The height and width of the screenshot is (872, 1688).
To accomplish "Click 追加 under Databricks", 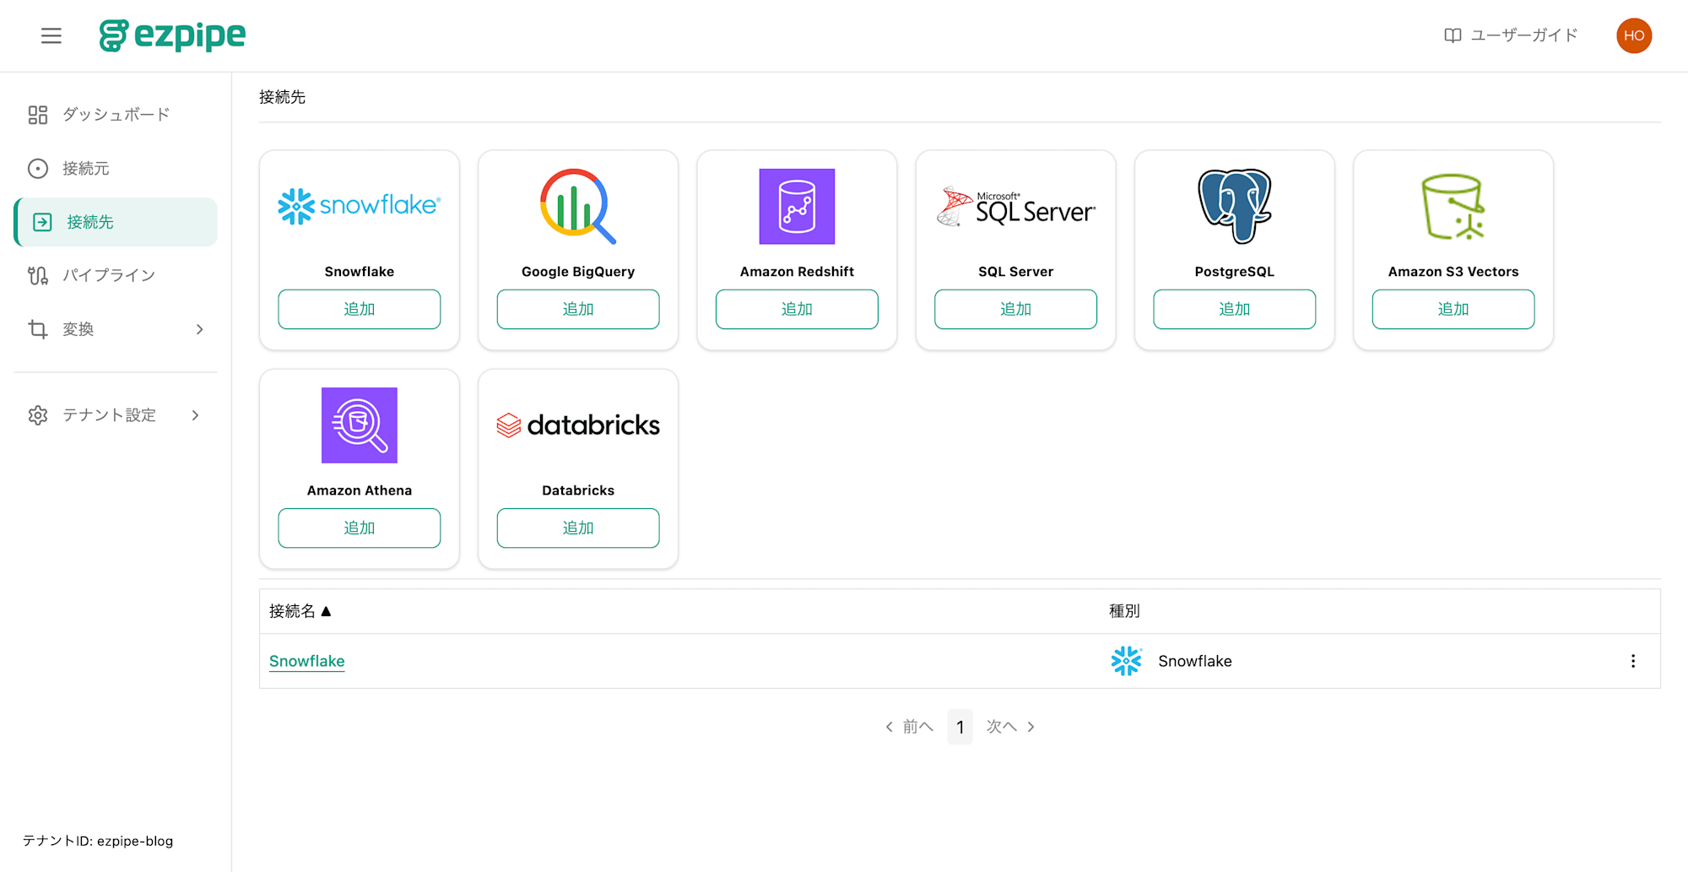I will 578,528.
